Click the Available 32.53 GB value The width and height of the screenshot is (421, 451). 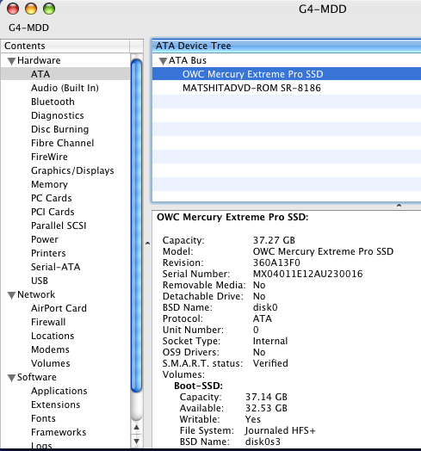coord(266,408)
